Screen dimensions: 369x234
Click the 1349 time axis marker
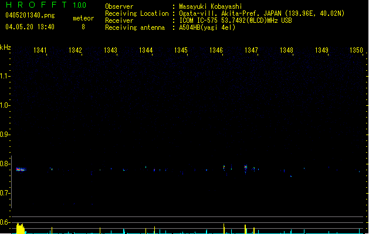321,50
